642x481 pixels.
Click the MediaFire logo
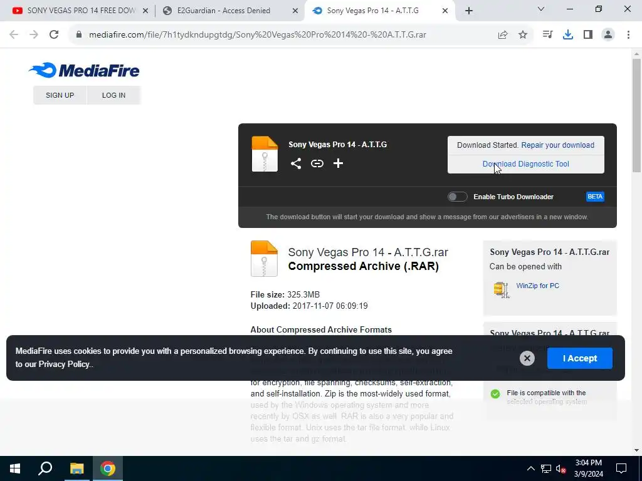[x=84, y=70]
